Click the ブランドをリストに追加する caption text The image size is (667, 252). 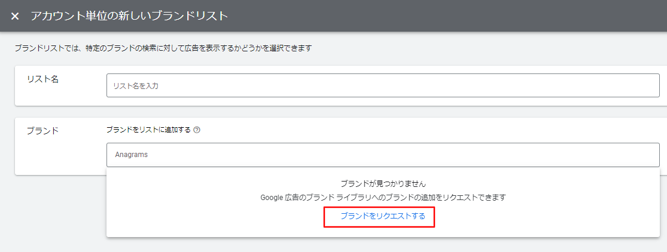148,130
